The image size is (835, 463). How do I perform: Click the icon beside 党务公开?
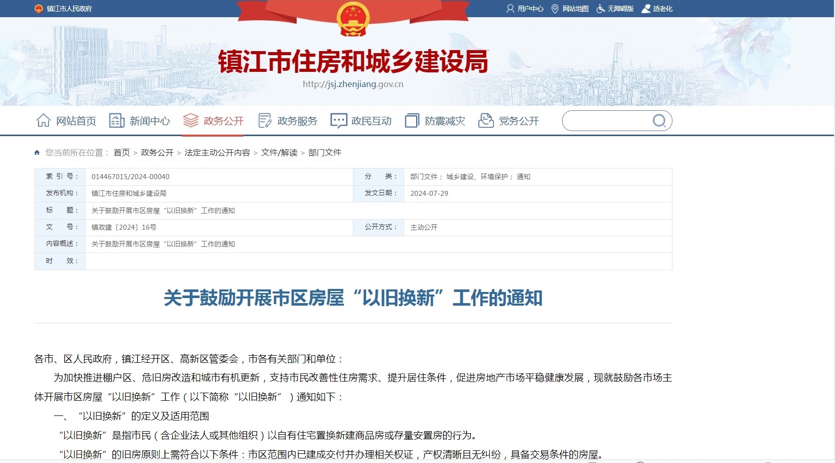coord(486,120)
